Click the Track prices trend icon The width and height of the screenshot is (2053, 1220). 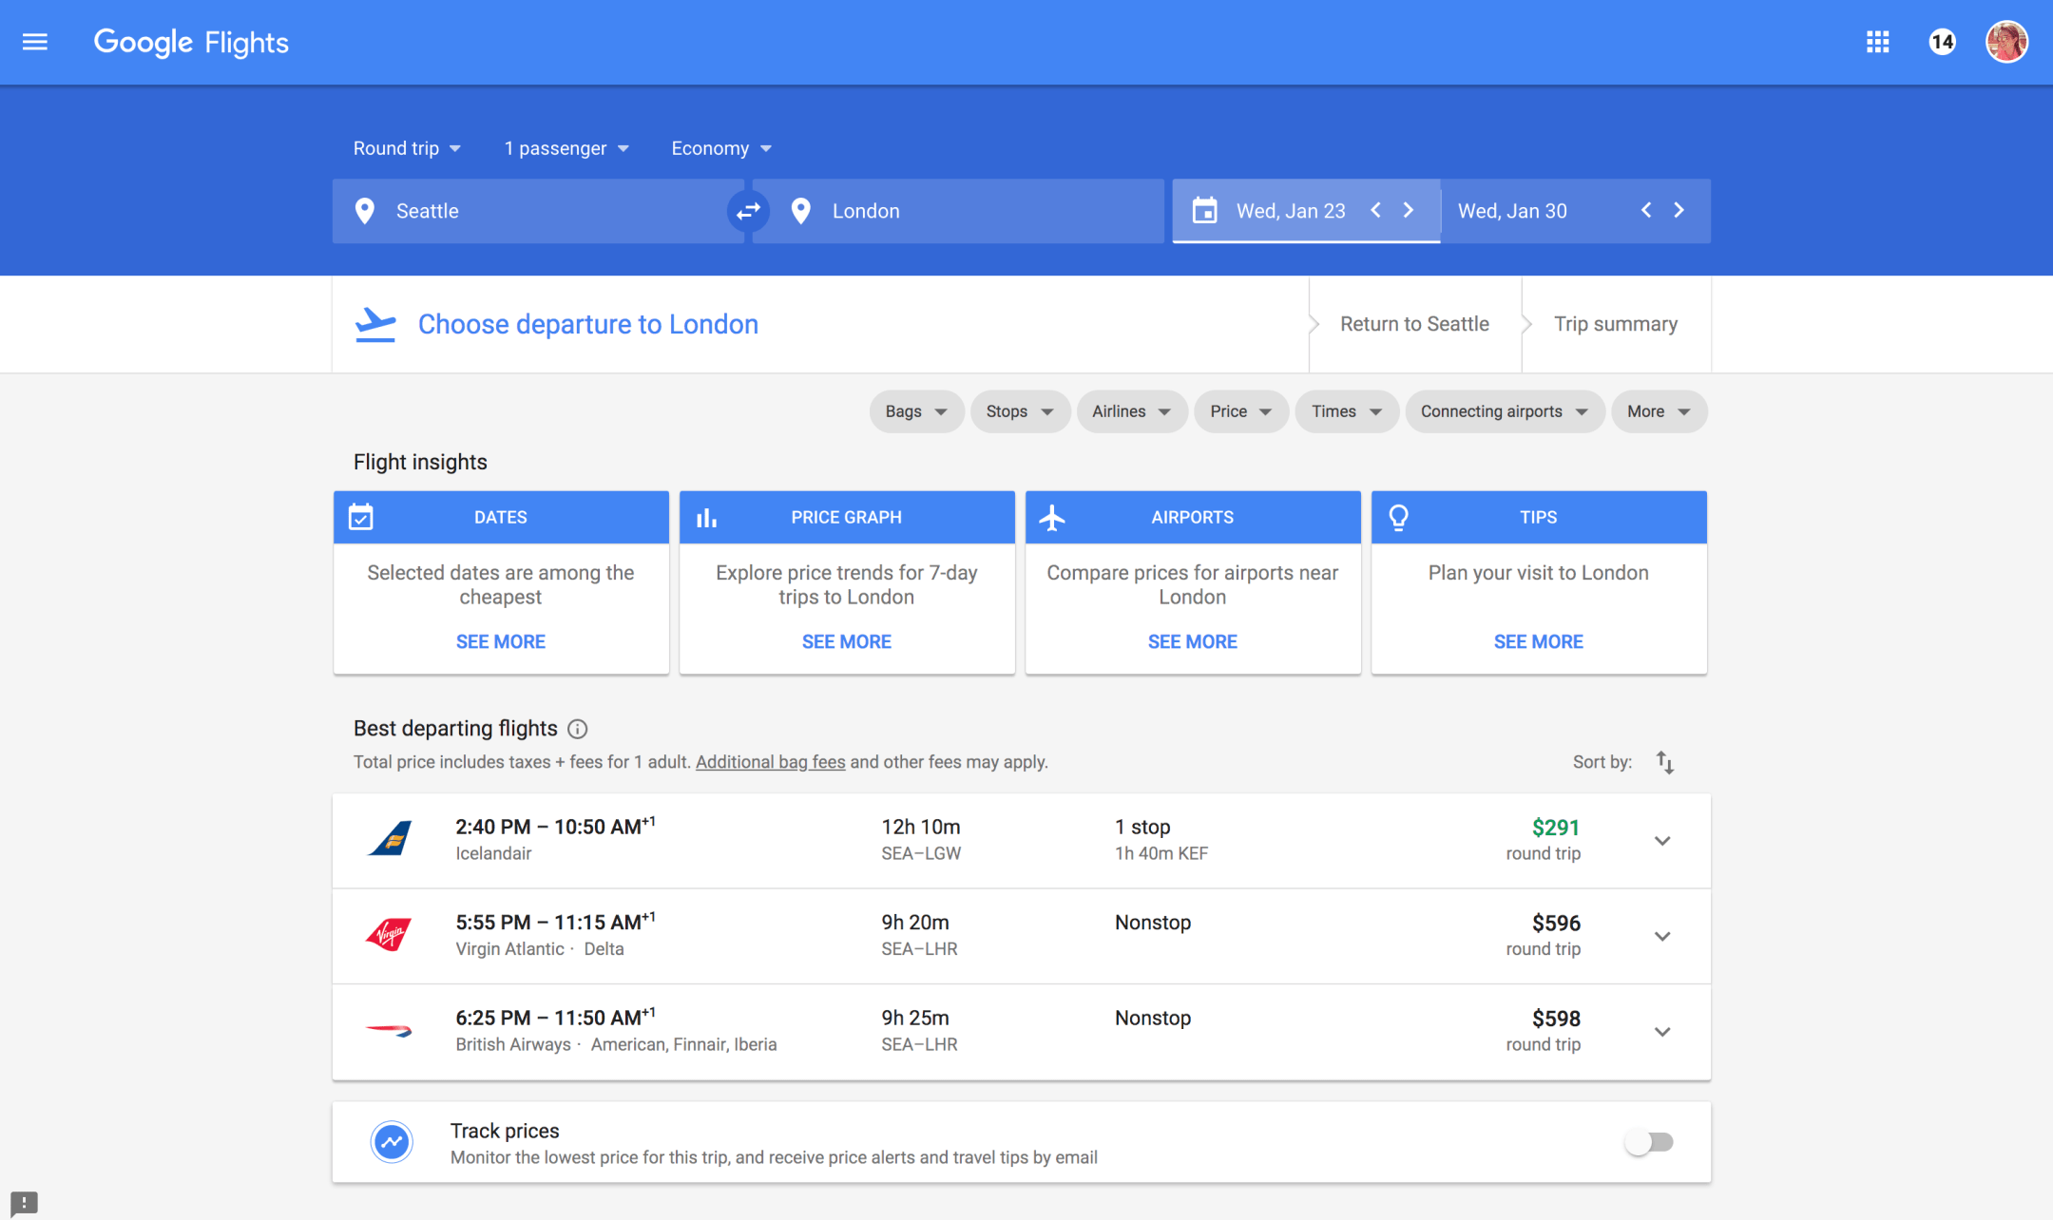(x=391, y=1142)
